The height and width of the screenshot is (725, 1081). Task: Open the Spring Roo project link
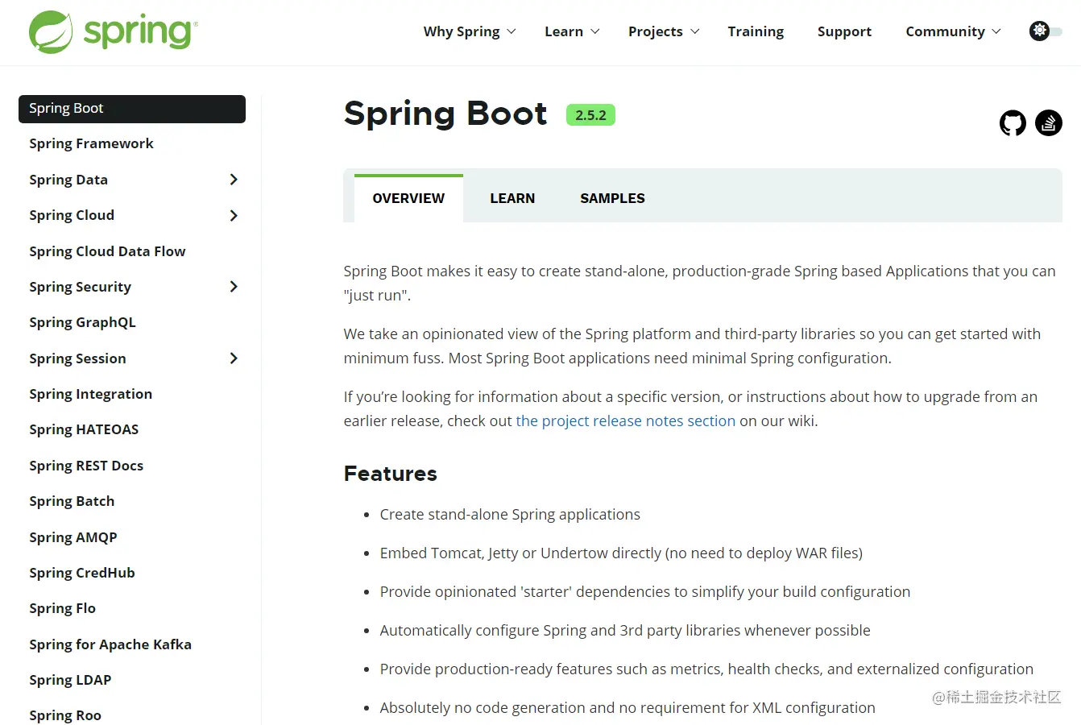pyautogui.click(x=65, y=715)
